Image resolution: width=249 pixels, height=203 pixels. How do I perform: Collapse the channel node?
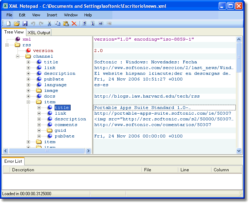click(x=17, y=57)
